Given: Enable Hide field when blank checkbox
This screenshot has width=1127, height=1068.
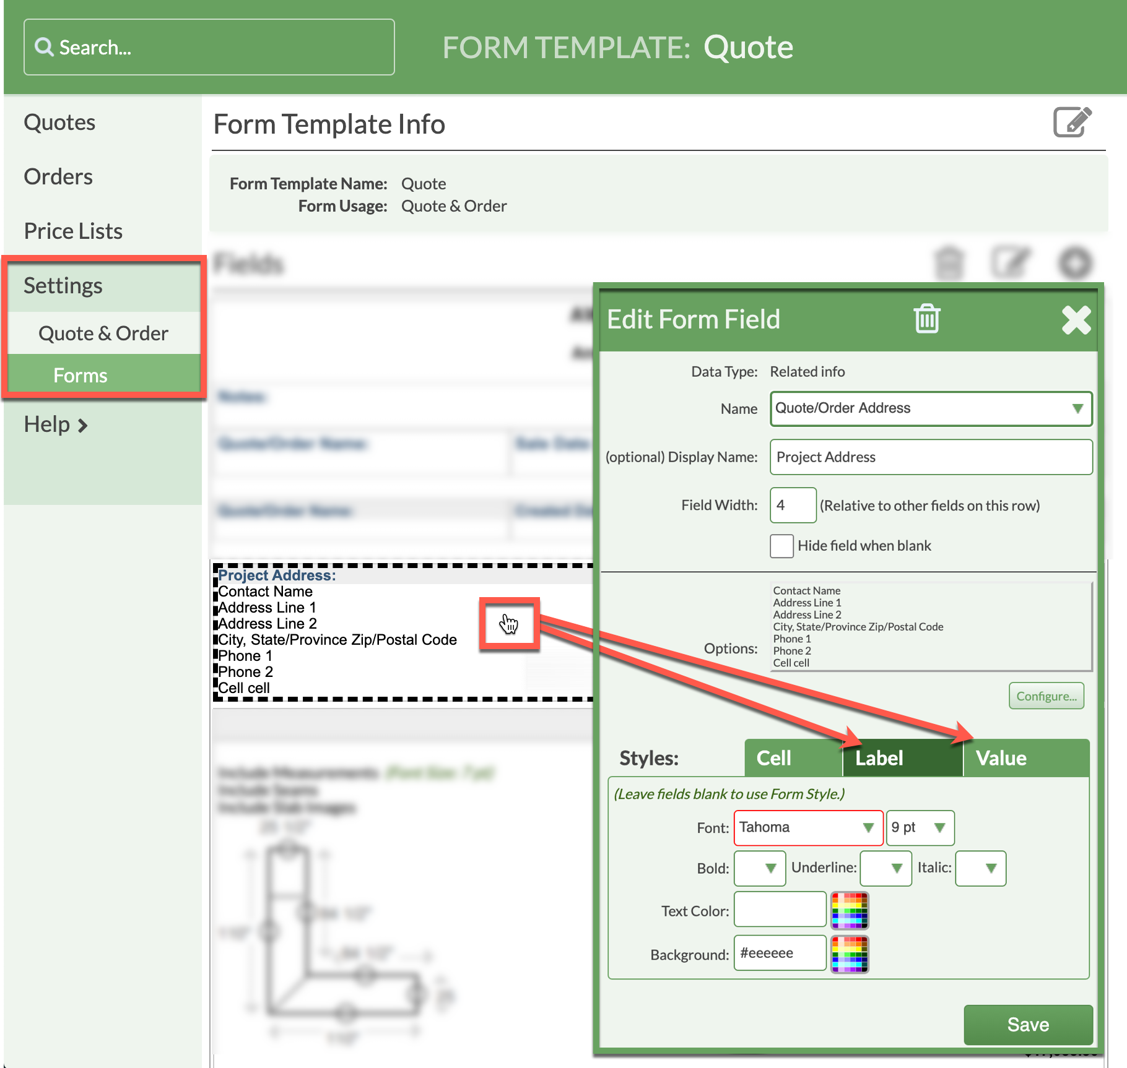Looking at the screenshot, I should click(x=781, y=546).
